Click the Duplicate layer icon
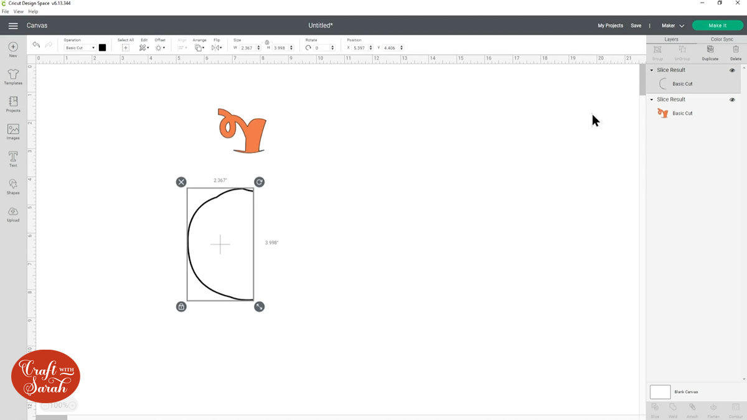Screen dimensions: 747x420 710,52
